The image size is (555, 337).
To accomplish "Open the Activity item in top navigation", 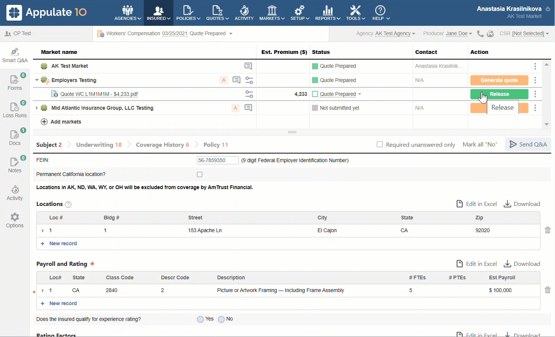I will (x=244, y=13).
